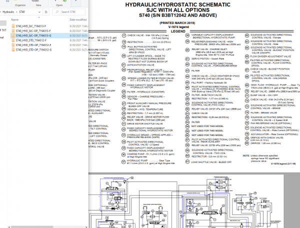Click legend entry SENSOR - HYD. TEMPERATURE
The width and height of the screenshot is (300, 228).
[x=145, y=109]
